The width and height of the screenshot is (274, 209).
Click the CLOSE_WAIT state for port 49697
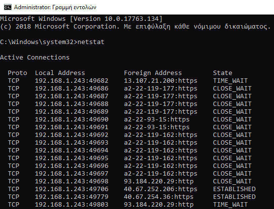[232, 174]
